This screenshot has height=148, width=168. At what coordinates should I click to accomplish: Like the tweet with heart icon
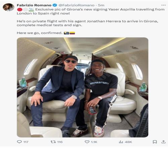pyautogui.click(x=87, y=142)
